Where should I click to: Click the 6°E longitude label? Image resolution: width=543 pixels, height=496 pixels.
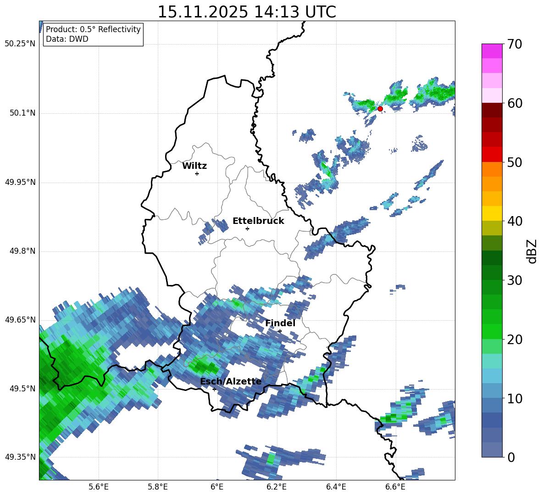pos(217,487)
